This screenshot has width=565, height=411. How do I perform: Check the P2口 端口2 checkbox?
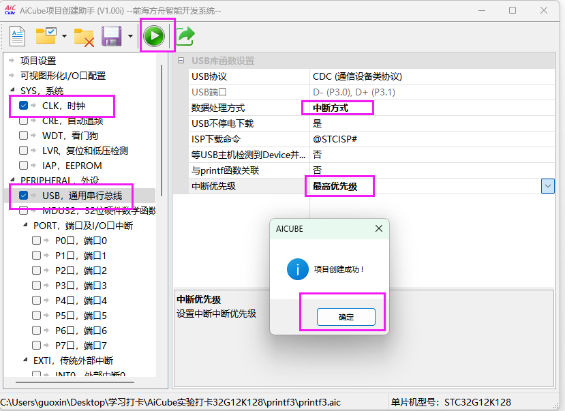click(x=36, y=270)
